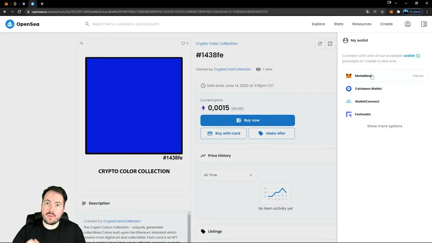Viewport: 432px width, 243px height.
Task: Open the Explore menu
Action: click(x=318, y=24)
